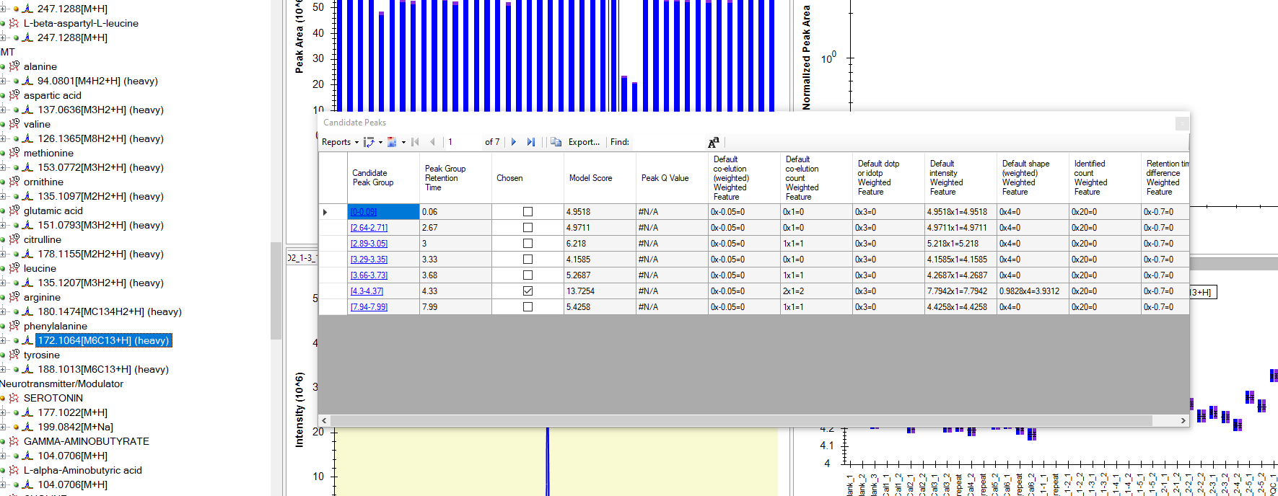Select the tyrosine molecule in the tree
Screen dimensions: 1278x496
(41, 355)
